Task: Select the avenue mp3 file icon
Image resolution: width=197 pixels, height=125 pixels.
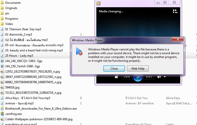Action: click(2, 103)
